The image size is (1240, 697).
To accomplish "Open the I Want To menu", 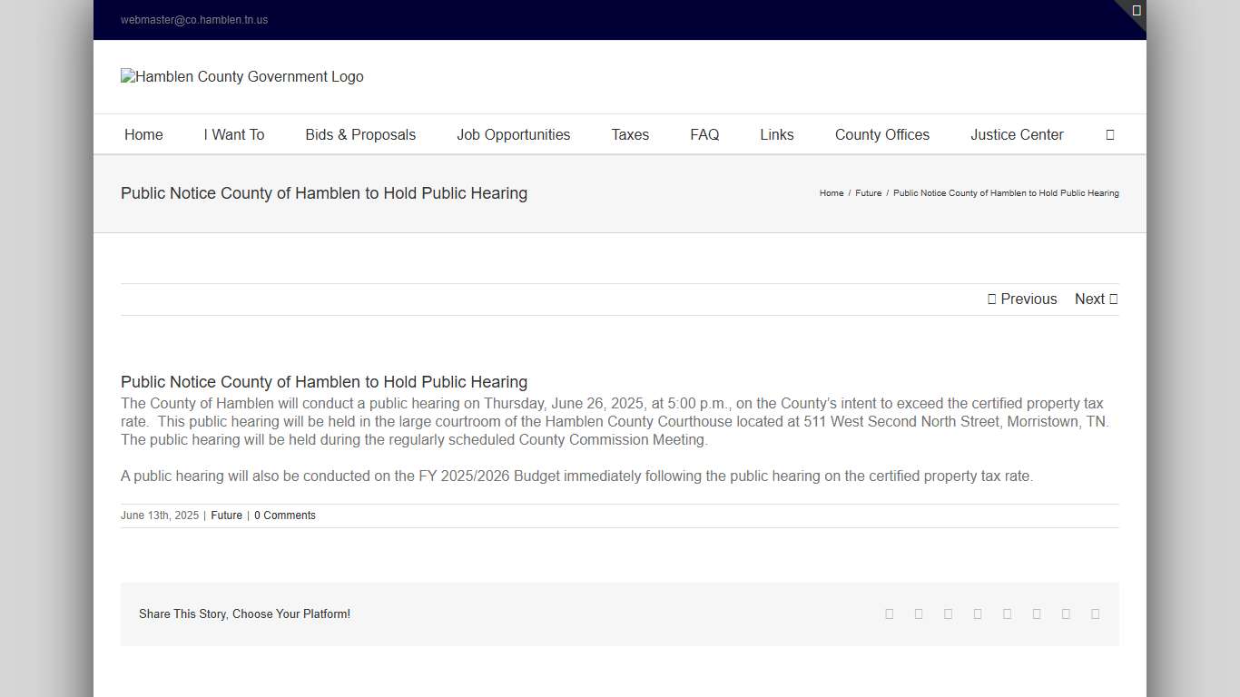I will (234, 134).
